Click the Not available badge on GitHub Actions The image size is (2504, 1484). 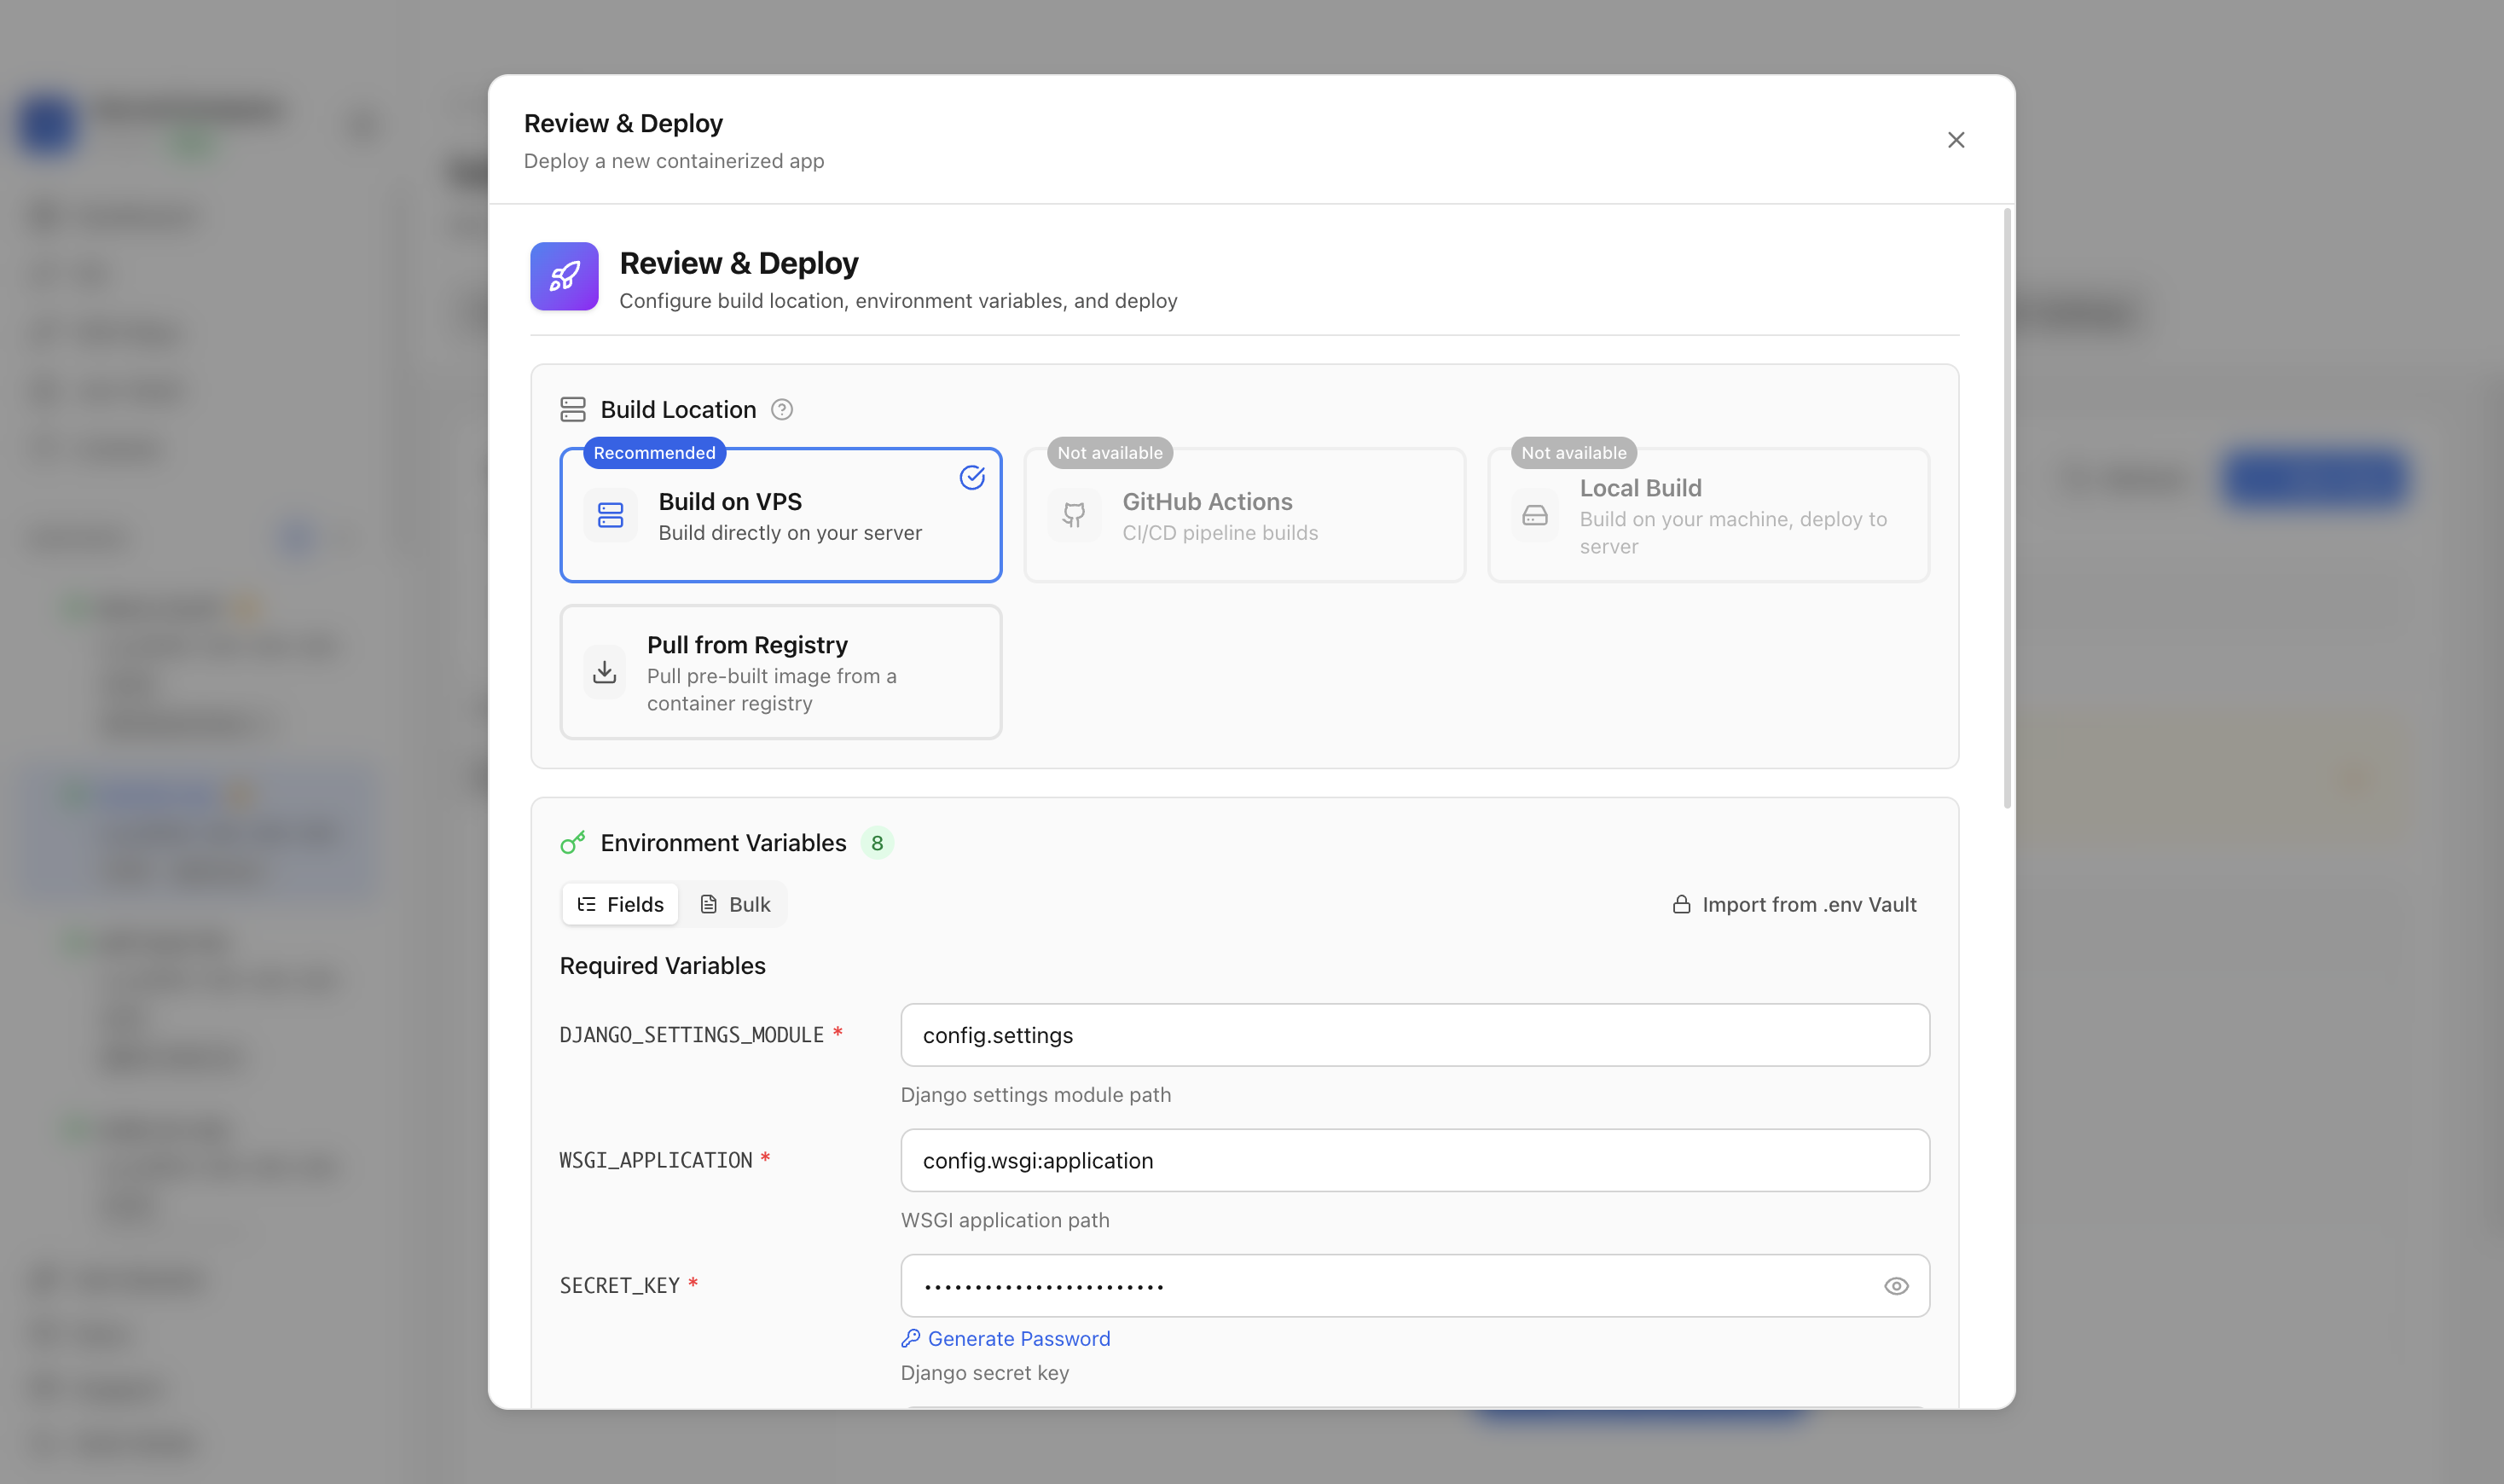(1110, 453)
